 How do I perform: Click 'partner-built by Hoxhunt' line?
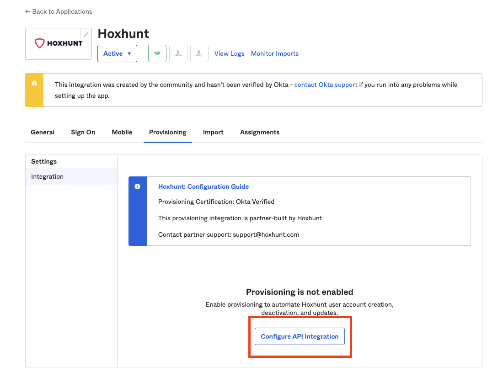[x=240, y=218]
